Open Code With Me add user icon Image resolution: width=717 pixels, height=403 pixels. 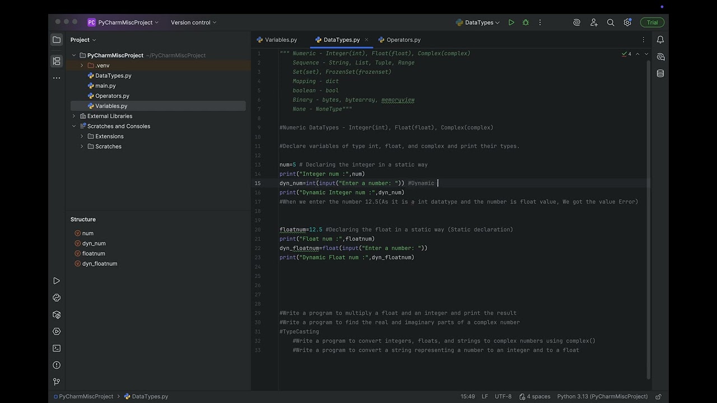pos(594,22)
